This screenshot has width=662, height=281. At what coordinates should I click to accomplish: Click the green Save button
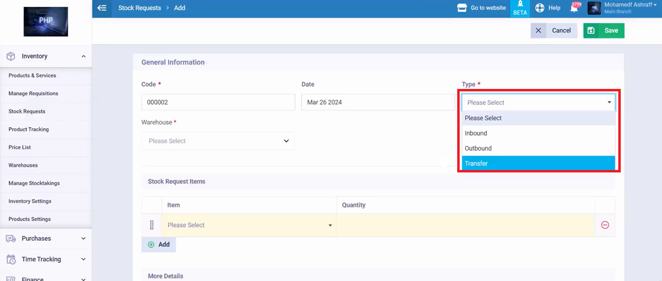[x=604, y=30]
